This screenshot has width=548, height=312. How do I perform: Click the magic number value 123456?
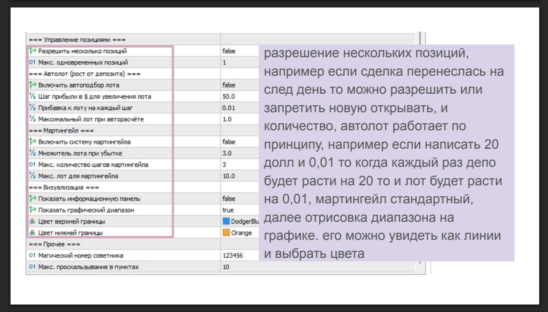[x=233, y=255]
